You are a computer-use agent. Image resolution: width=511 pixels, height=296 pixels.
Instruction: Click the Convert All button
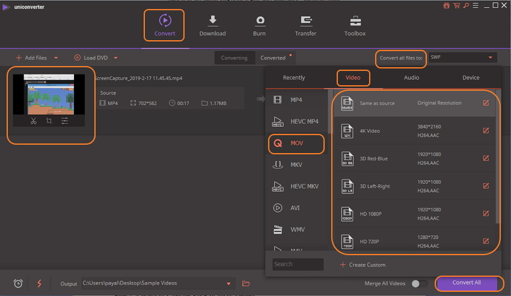point(467,283)
